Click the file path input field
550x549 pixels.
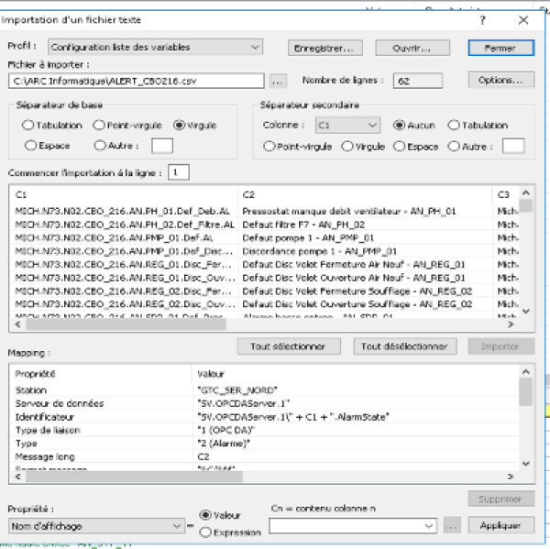tap(137, 81)
